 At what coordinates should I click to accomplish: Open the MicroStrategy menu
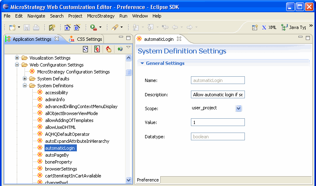pos(101,16)
